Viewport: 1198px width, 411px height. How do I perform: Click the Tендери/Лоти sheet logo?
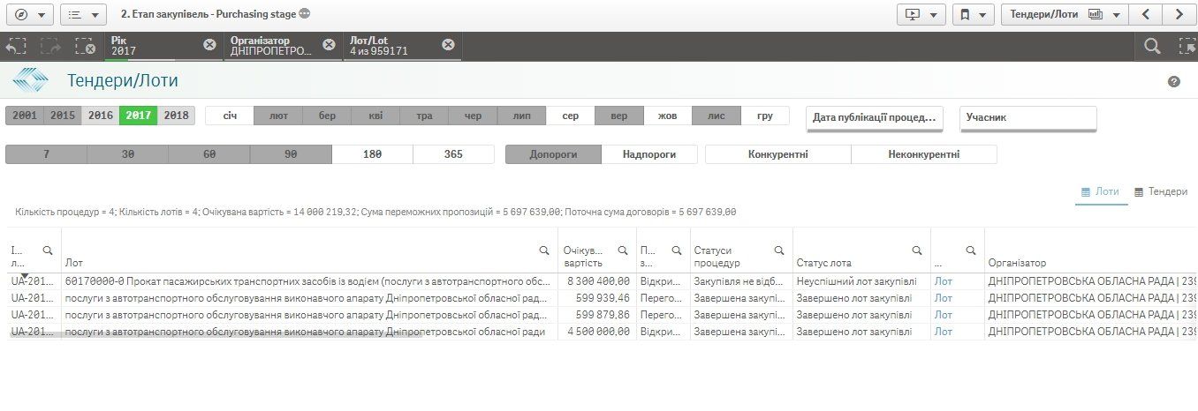click(x=32, y=81)
